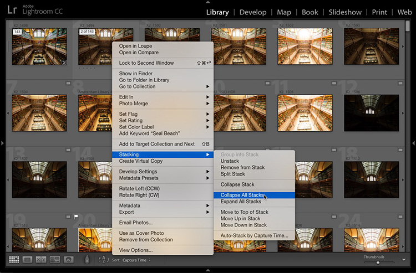
Task: Open the toolbar content dropdown triangle
Action: click(x=404, y=260)
